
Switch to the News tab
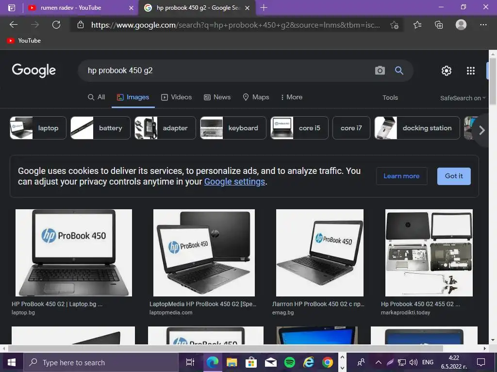pos(217,97)
